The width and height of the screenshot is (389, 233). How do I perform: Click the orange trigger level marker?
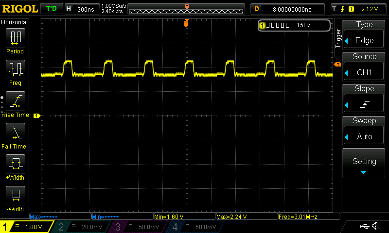click(337, 65)
